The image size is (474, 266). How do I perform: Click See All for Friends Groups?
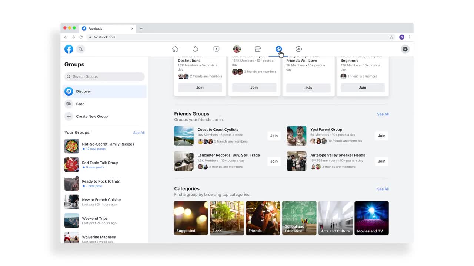(383, 114)
